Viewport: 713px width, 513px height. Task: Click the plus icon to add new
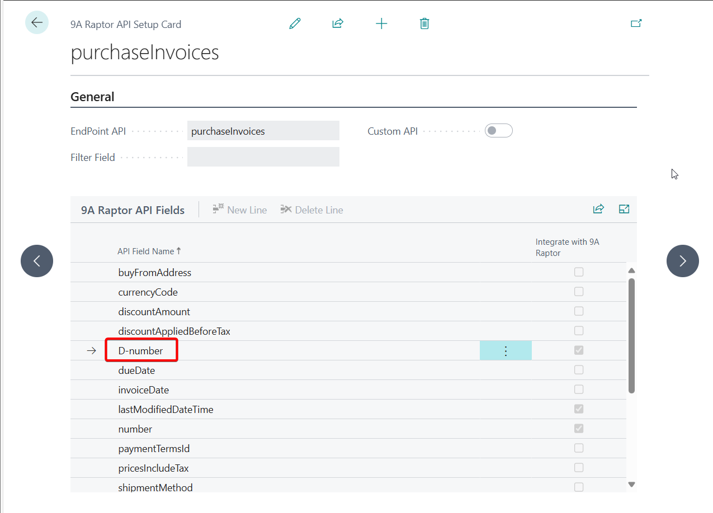pyautogui.click(x=381, y=23)
